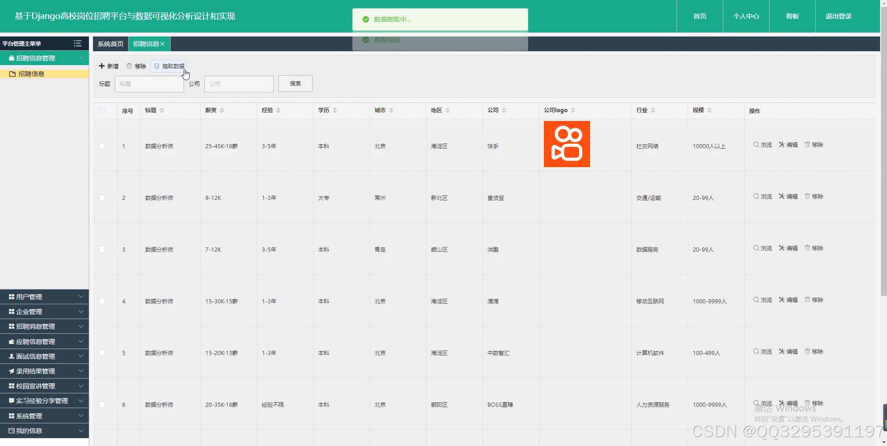Click the trash icon next to 移除 in toolbar
The height and width of the screenshot is (446, 887).
(129, 66)
